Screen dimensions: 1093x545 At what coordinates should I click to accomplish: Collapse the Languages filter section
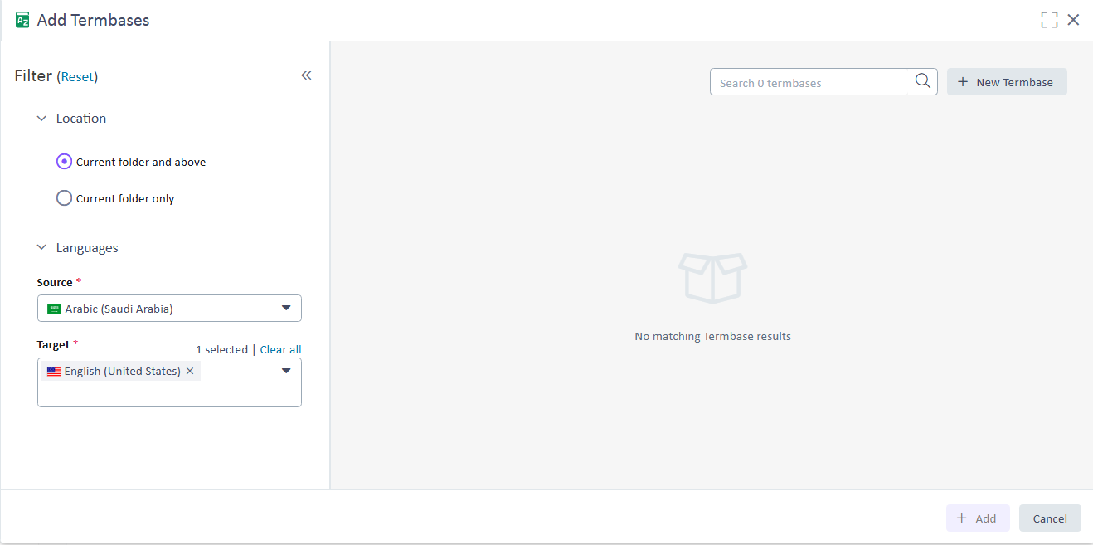(41, 248)
